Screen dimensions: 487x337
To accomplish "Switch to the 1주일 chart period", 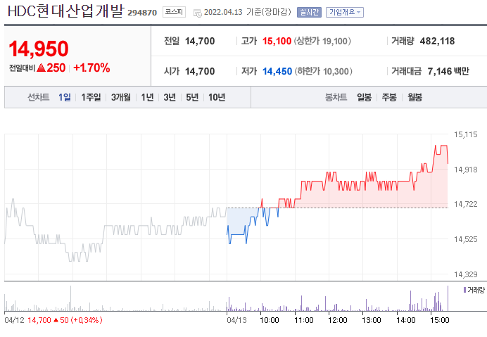I will (x=91, y=97).
